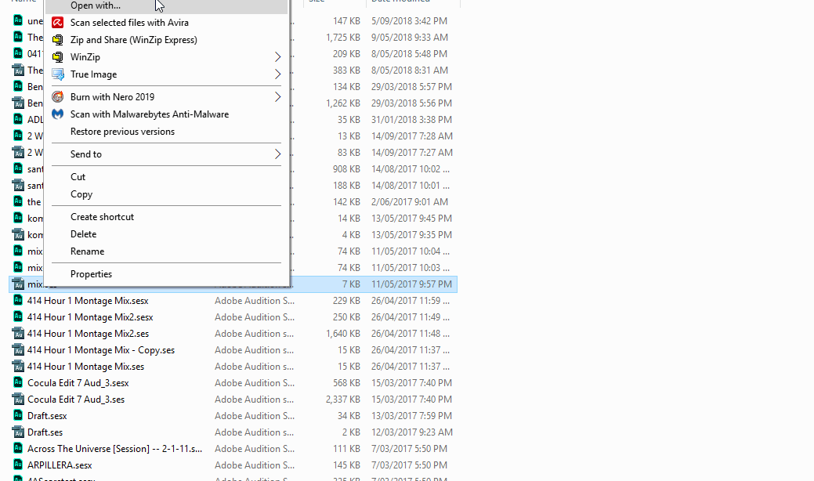This screenshot has height=481, width=814.
Task: Select the file icon in the 83 KB row
Action: coord(18,153)
